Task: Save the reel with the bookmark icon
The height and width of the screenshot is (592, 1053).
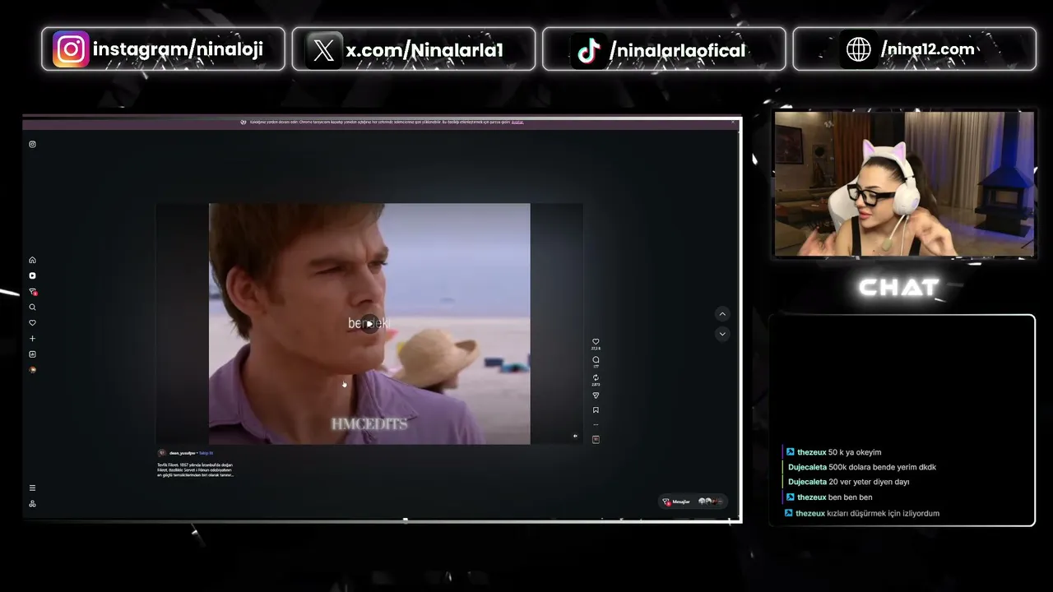Action: point(596,410)
